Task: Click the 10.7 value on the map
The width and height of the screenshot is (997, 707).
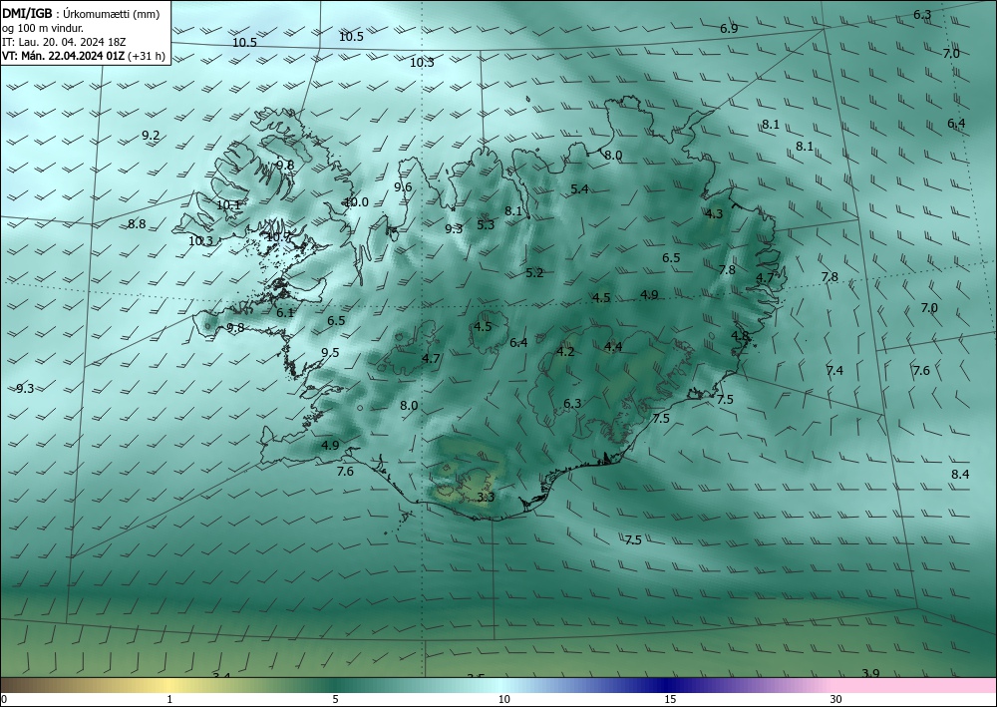Action: [x=278, y=236]
